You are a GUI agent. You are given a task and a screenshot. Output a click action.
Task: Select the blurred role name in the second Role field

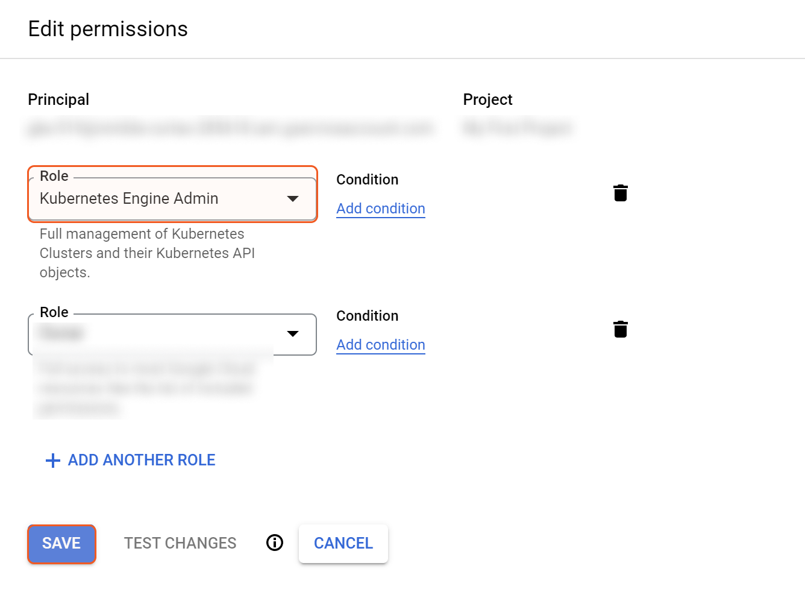point(61,333)
